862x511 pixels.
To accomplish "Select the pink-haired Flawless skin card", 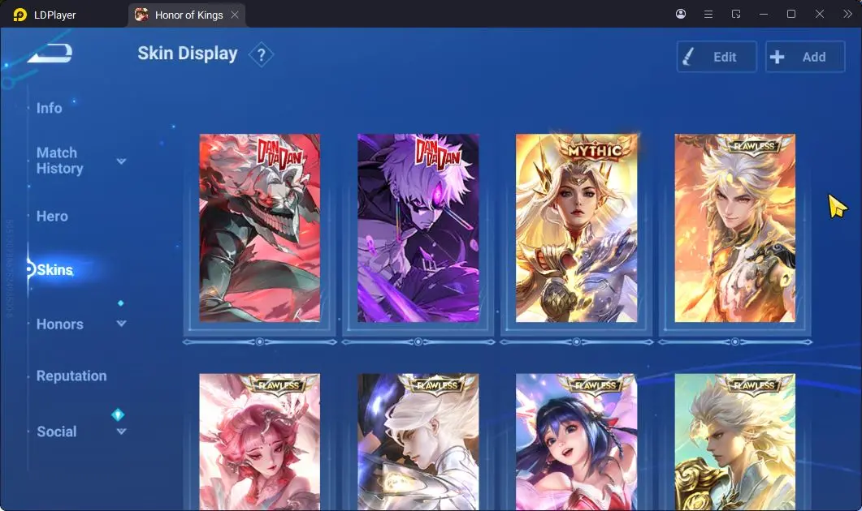I will tap(259, 442).
